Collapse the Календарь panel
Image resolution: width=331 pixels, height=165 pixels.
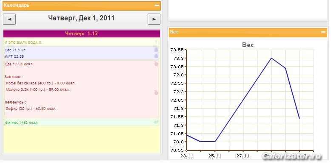coord(157,5)
